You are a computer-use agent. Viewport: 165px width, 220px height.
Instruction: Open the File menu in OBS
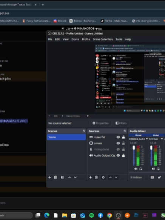coord(50,39)
